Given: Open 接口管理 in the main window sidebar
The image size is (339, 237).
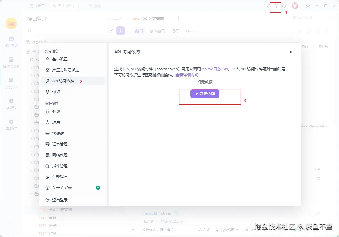Looking at the screenshot, I should (11, 42).
